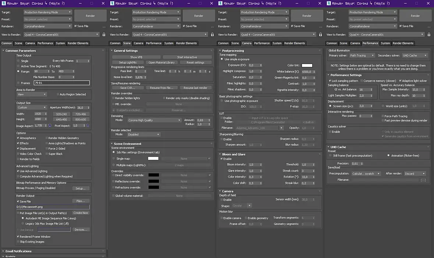
Task: Click the Frames input field with 79-81
Action: click(x=62, y=83)
